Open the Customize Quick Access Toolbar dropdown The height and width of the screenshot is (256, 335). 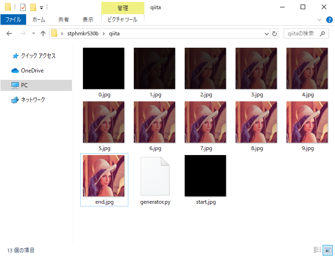coord(41,8)
